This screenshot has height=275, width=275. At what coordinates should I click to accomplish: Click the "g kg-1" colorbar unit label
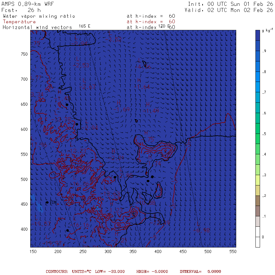point(267,30)
